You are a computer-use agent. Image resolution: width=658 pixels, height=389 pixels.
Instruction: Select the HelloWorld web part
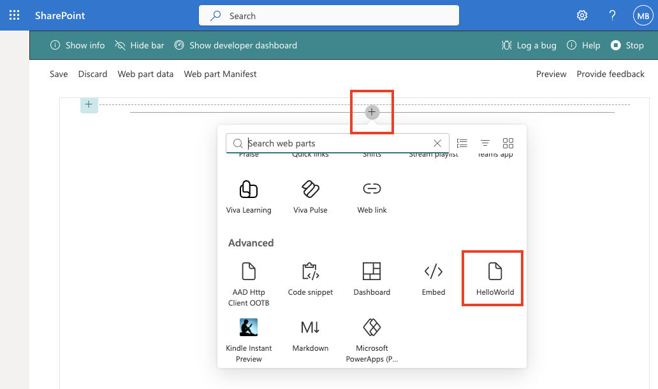point(495,279)
